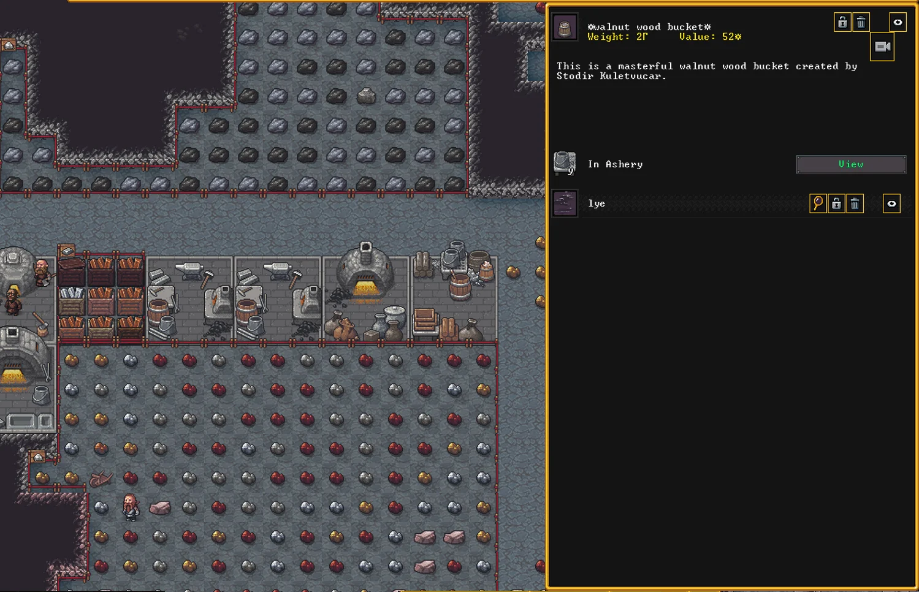Image resolution: width=919 pixels, height=592 pixels.
Task: Click the barrel in the Ashery workshop
Action: [x=460, y=286]
